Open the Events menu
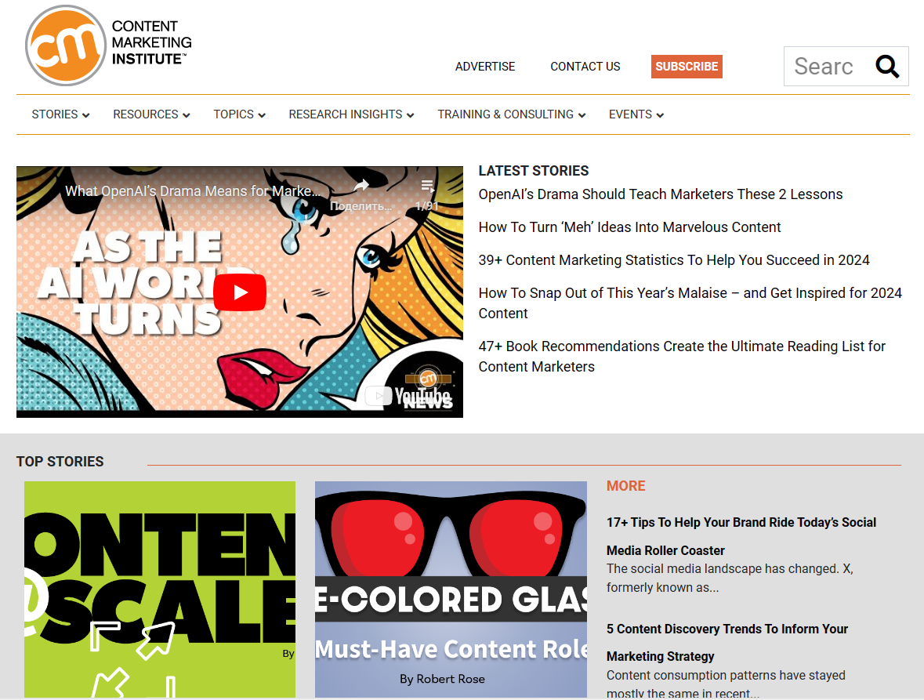 (x=636, y=114)
